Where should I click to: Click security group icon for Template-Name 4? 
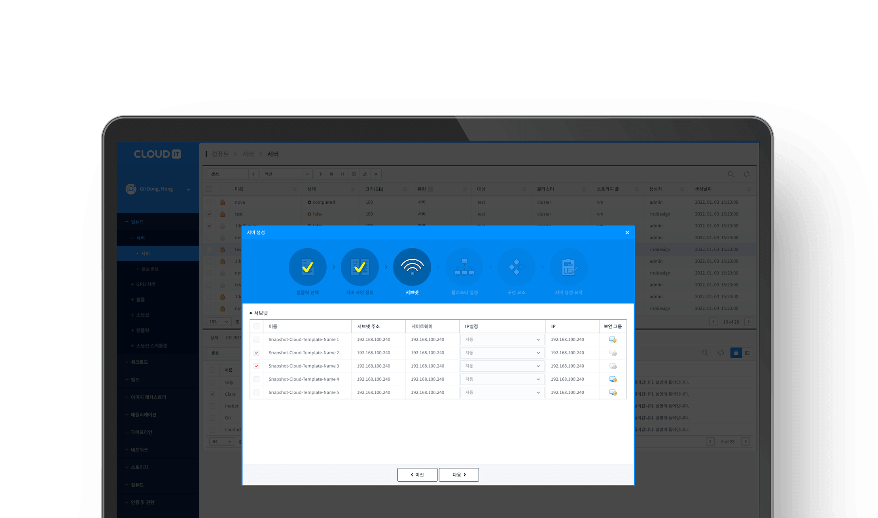point(613,379)
